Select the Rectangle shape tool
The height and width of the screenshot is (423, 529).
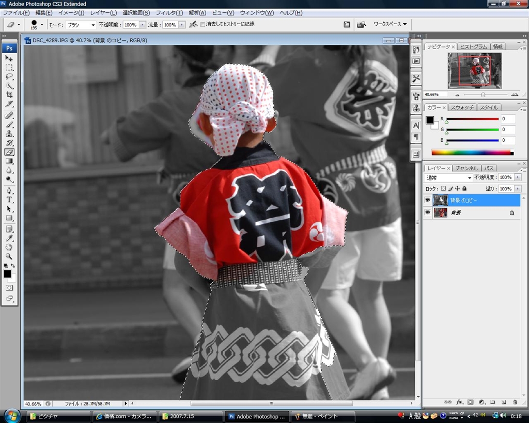coord(9,218)
